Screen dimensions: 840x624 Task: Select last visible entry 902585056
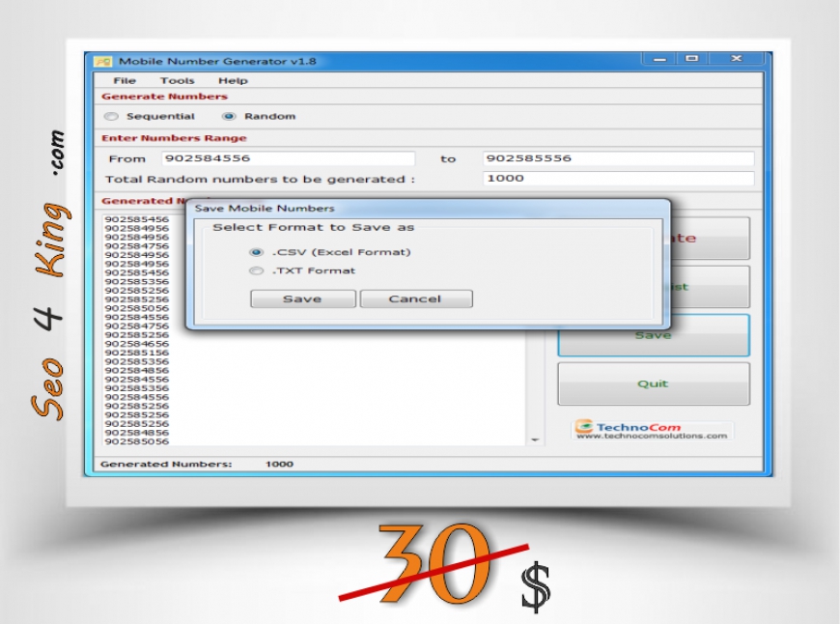[137, 441]
